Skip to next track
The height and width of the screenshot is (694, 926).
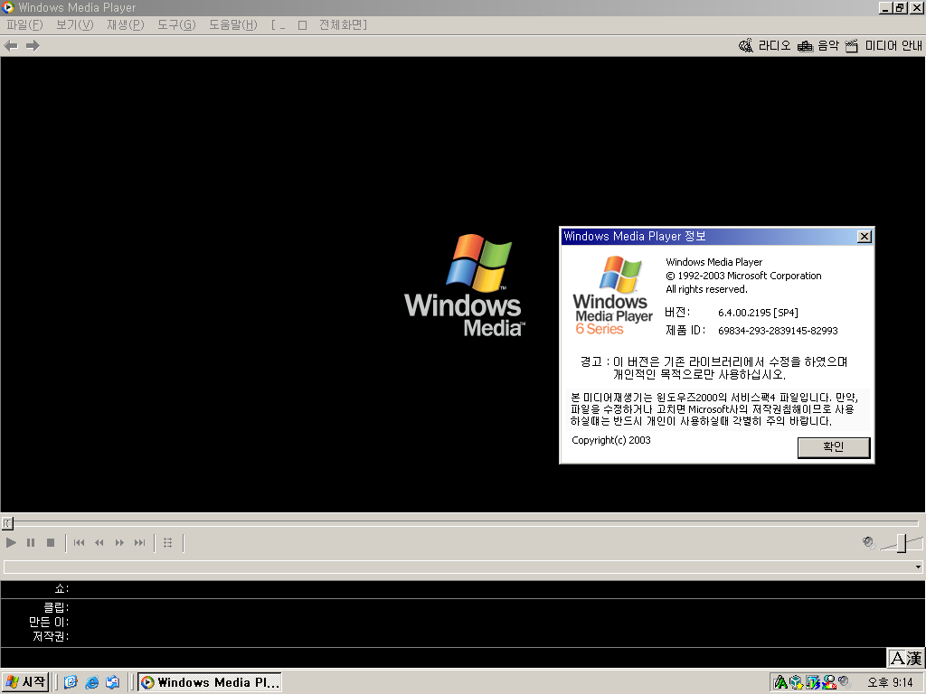point(139,542)
